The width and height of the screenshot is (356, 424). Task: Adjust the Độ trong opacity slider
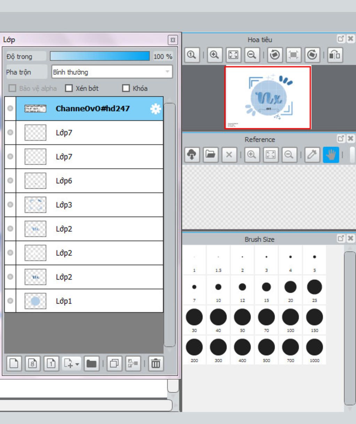(100, 56)
